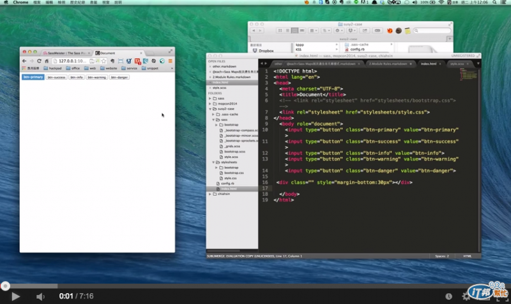Open Chrome home page icon

point(47,61)
